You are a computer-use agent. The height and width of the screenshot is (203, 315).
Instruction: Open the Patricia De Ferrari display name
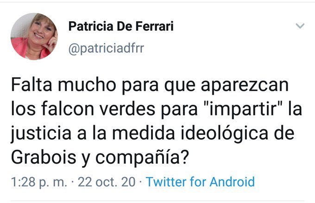pyautogui.click(x=121, y=26)
